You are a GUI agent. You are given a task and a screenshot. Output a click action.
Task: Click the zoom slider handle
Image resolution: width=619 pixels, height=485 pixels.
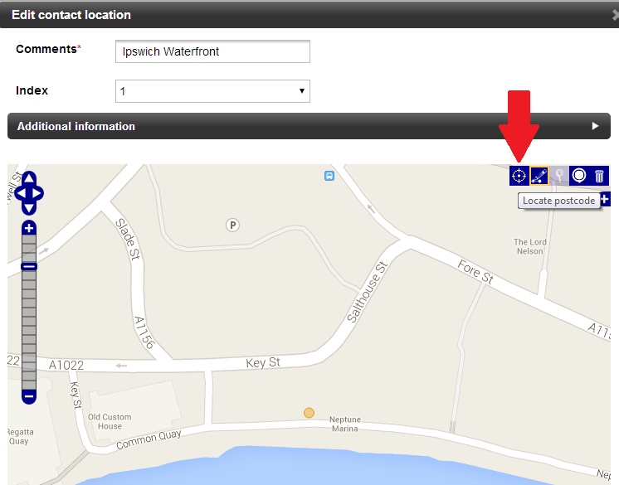click(x=29, y=266)
